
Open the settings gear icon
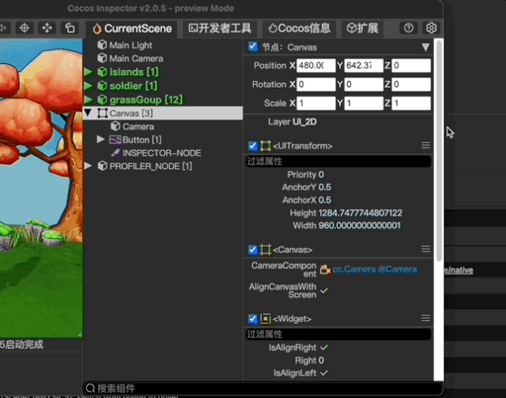(x=431, y=29)
